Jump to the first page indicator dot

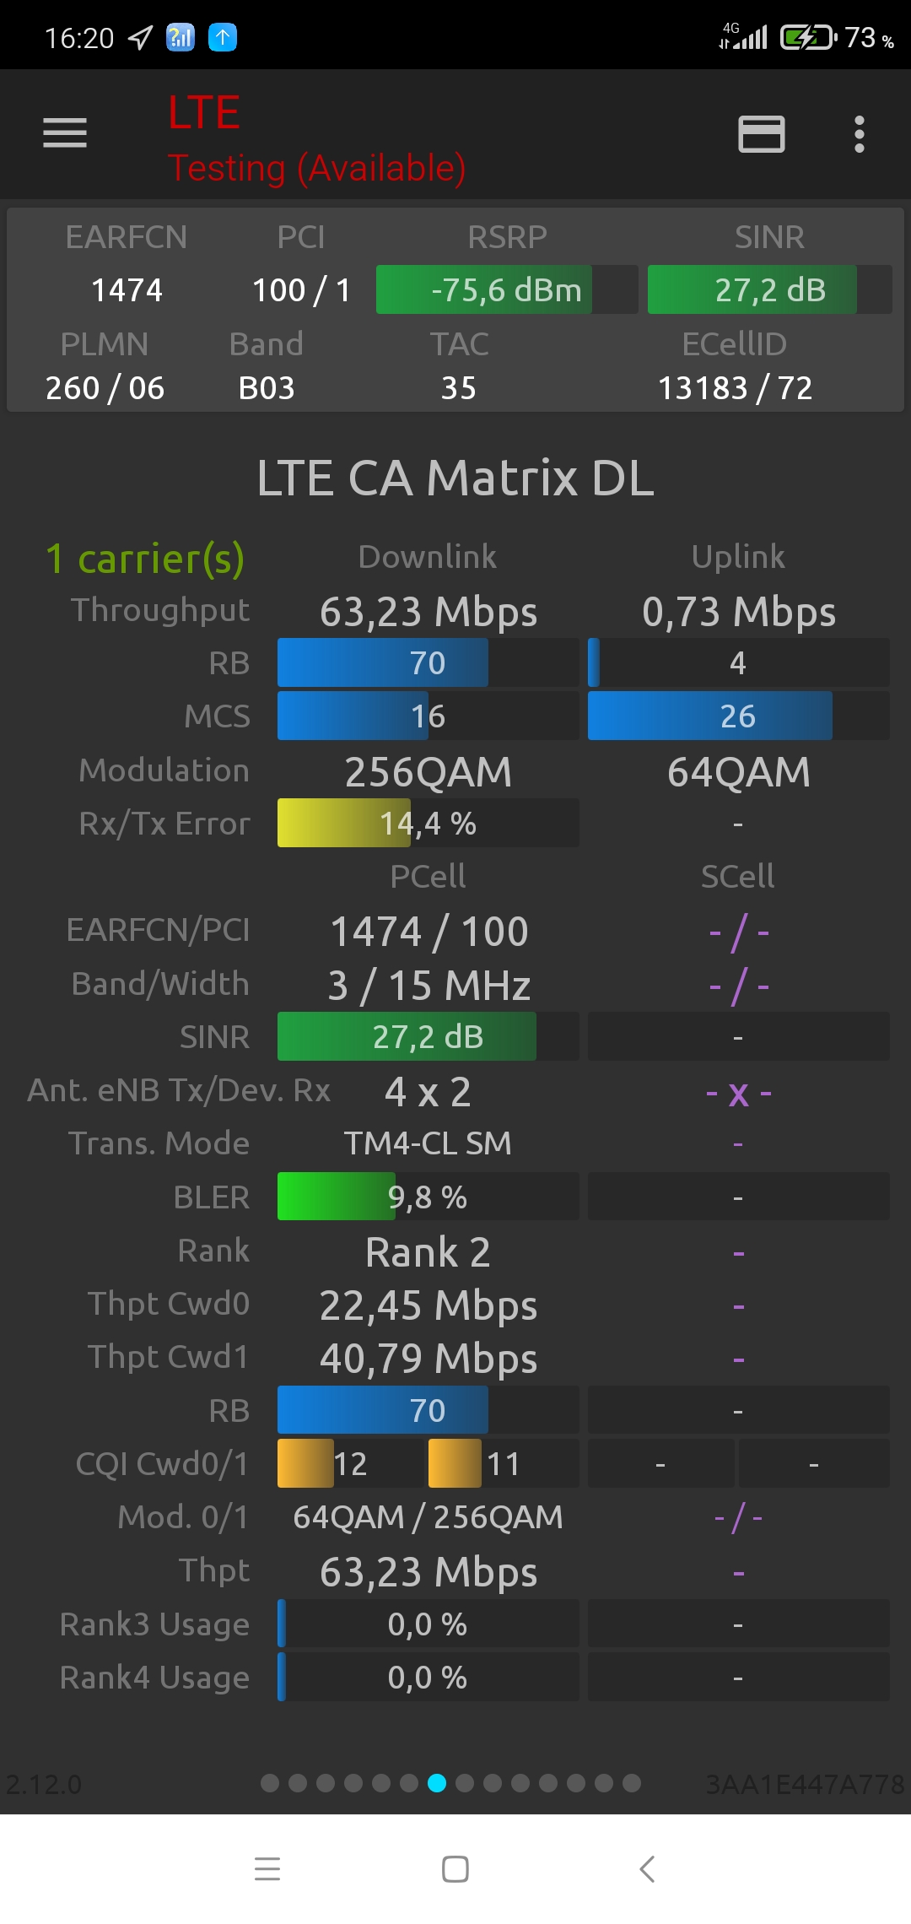coord(270,1783)
